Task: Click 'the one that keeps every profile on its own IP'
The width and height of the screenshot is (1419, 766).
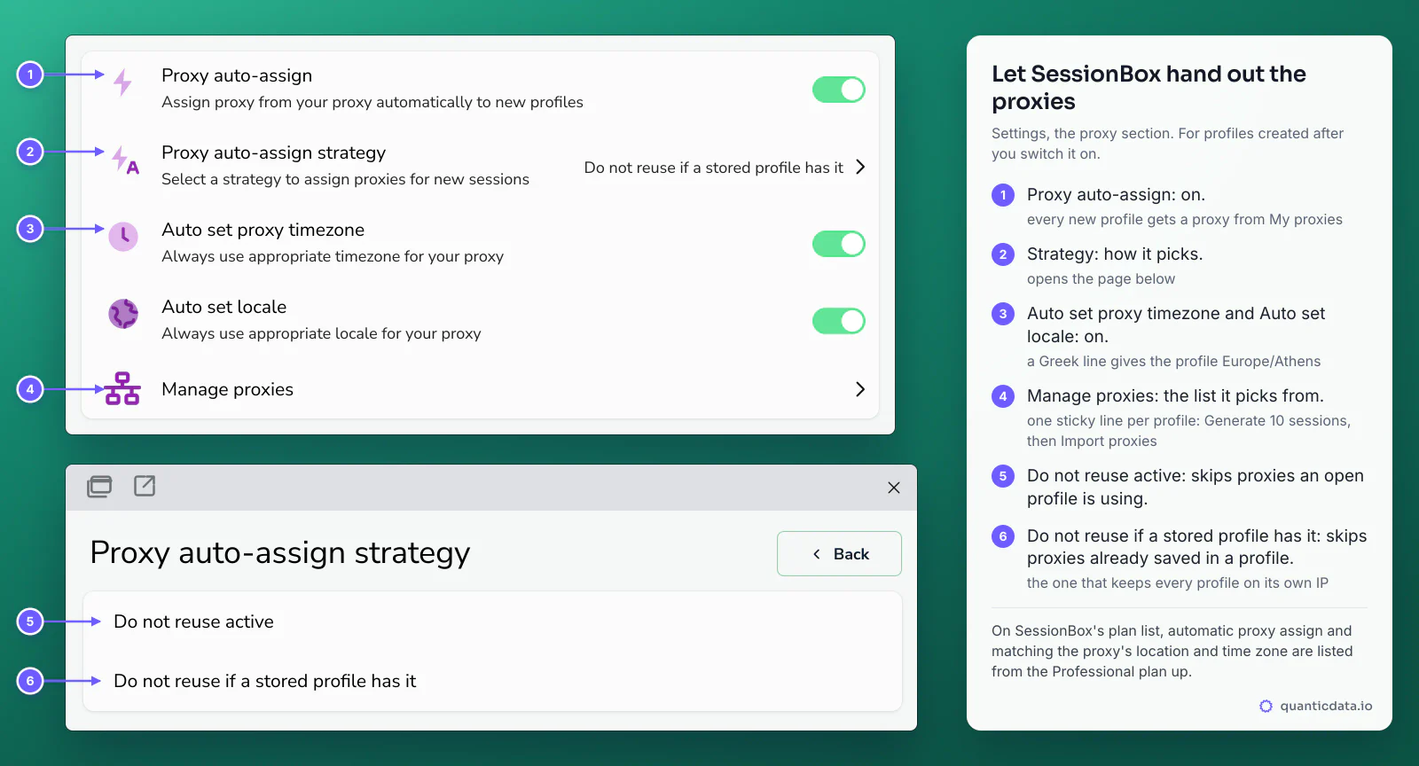Action: [1178, 582]
